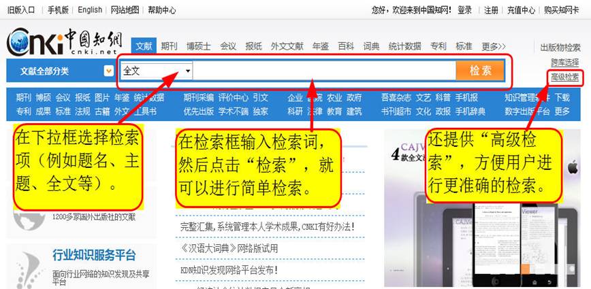Open 文艺 link
The height and width of the screenshot is (289, 591).
click(424, 98)
